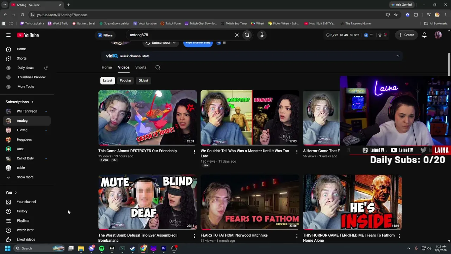Open Spotify from the taskbar

pyautogui.click(x=102, y=248)
